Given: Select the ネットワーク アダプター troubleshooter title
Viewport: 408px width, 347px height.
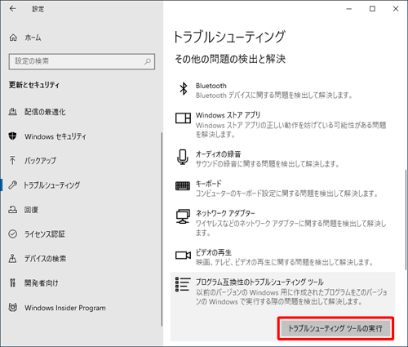Looking at the screenshot, I should pyautogui.click(x=225, y=213).
